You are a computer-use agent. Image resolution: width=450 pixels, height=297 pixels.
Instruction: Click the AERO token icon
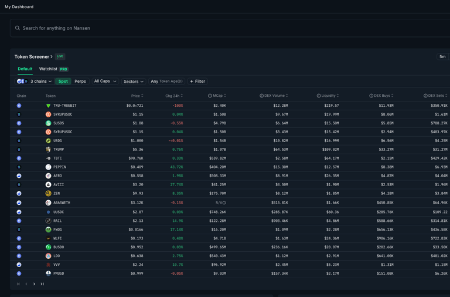48,176
